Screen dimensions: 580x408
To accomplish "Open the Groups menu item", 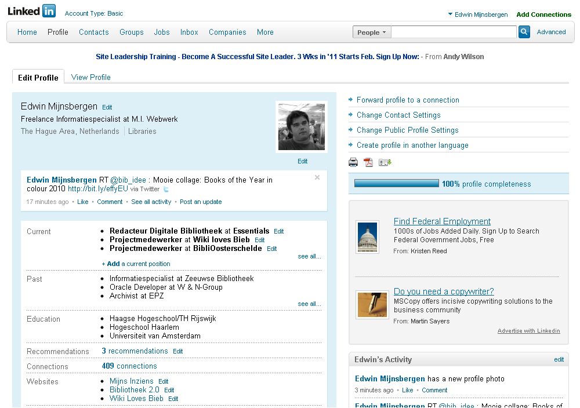I will (131, 32).
